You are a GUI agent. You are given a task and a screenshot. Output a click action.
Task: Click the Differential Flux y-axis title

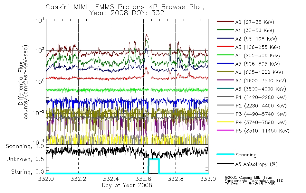tap(20, 83)
